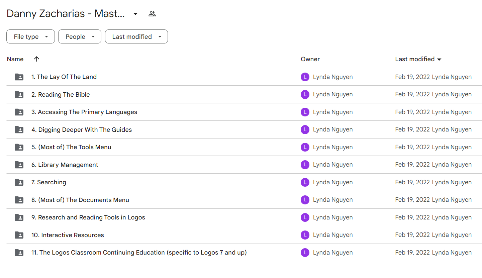Screen dimensions: 482x278
Task: Click folder icon beside Accessing The Primary Languages
Action: point(19,112)
